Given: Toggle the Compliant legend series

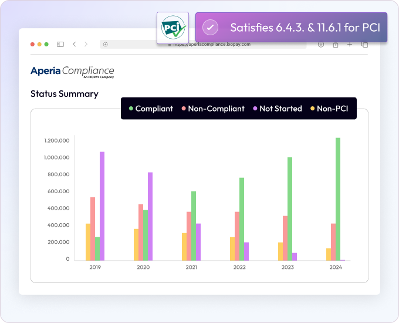Looking at the screenshot, I should pos(150,109).
